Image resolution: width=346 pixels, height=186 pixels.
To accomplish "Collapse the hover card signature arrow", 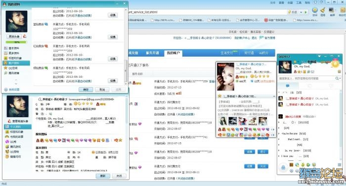I will click(274, 96).
